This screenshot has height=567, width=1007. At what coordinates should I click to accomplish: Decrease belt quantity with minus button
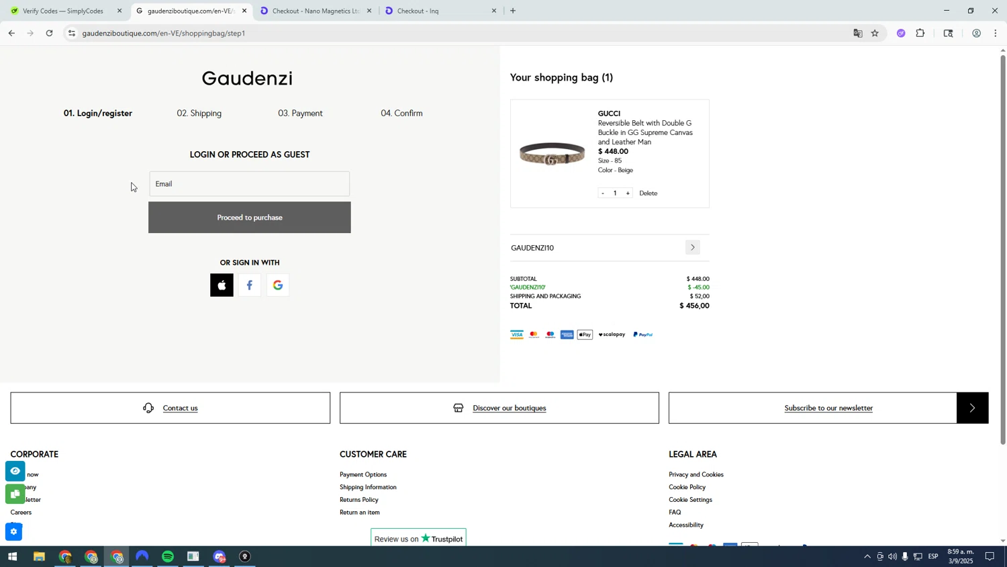[x=603, y=193]
